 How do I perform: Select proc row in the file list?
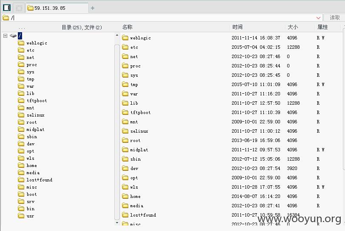tap(231, 66)
